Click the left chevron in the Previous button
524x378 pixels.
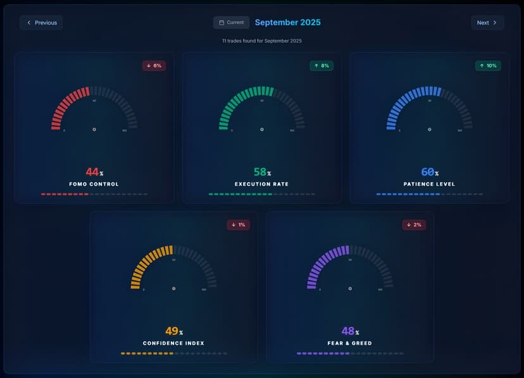[x=28, y=22]
